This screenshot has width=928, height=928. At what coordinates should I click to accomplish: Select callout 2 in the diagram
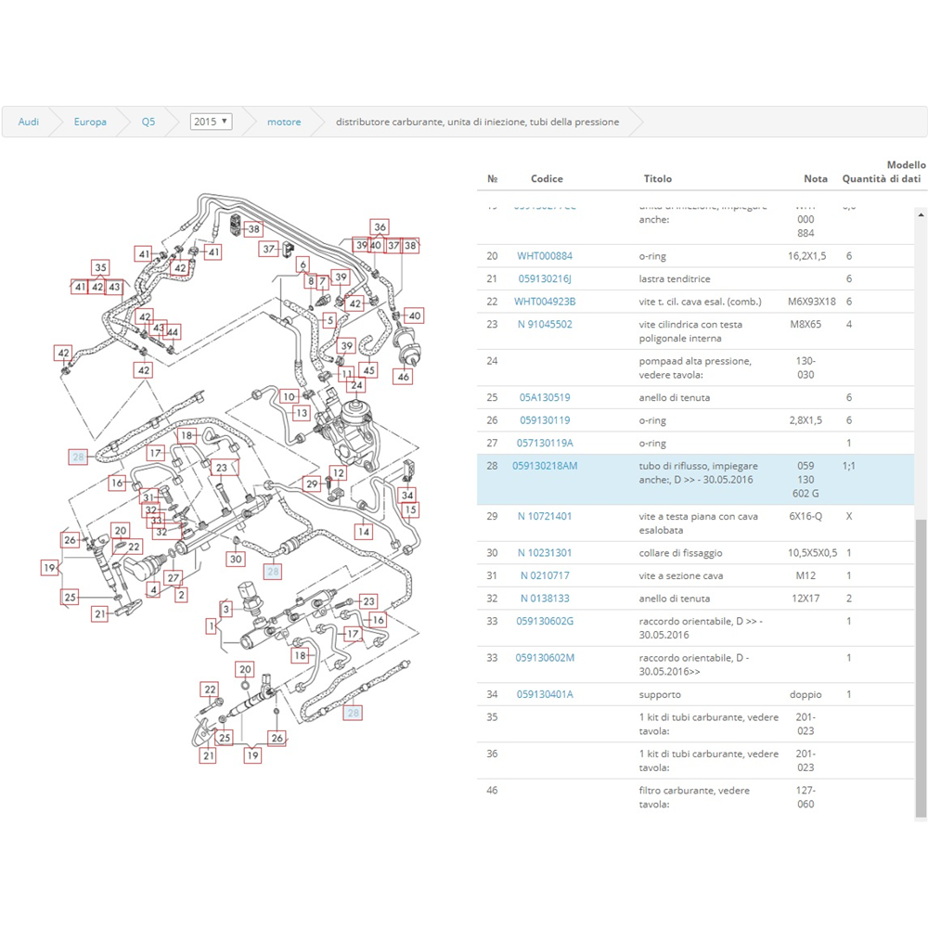181,594
